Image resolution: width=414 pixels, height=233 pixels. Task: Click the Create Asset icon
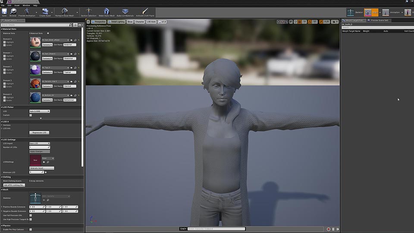pyautogui.click(x=45, y=12)
